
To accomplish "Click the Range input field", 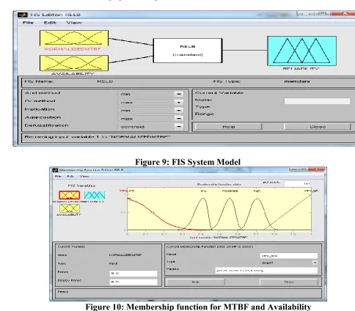I will click(133, 274).
